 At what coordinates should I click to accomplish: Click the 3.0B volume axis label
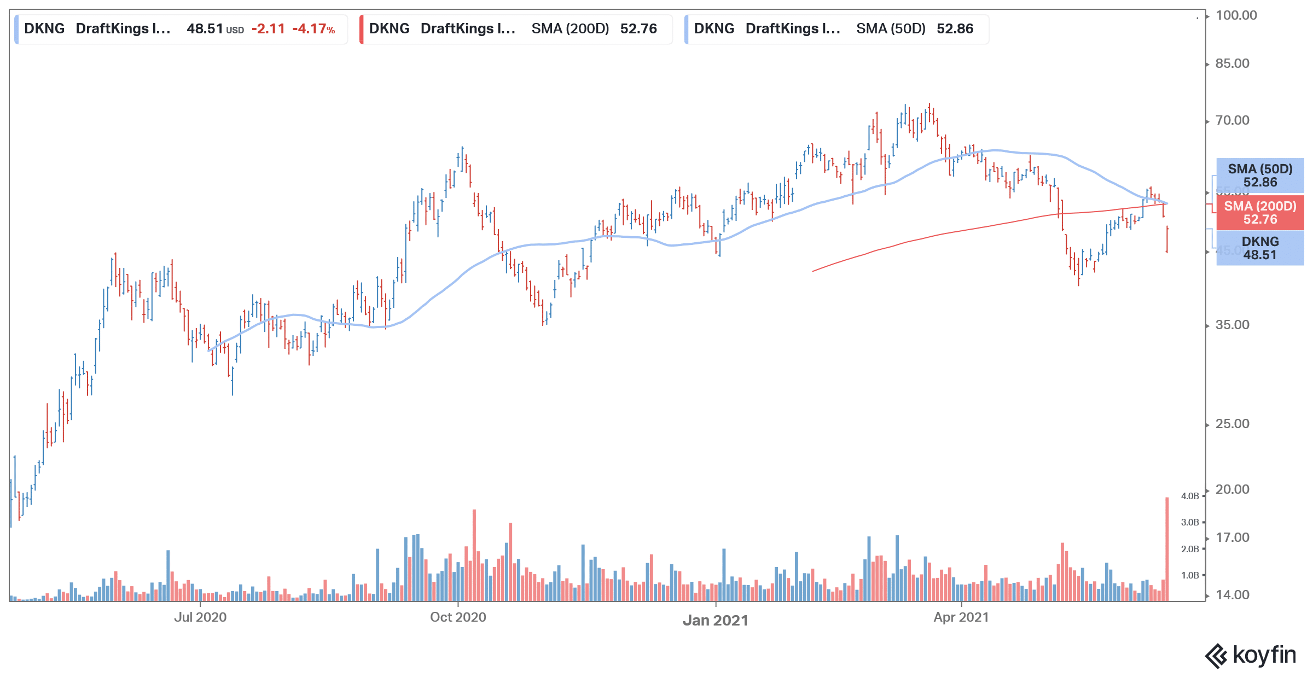[1189, 523]
